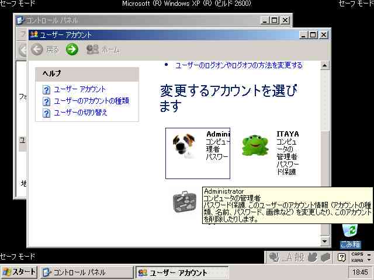Minimize the Control Panel window
Screen dimensions: 374x280
pos(265,20)
